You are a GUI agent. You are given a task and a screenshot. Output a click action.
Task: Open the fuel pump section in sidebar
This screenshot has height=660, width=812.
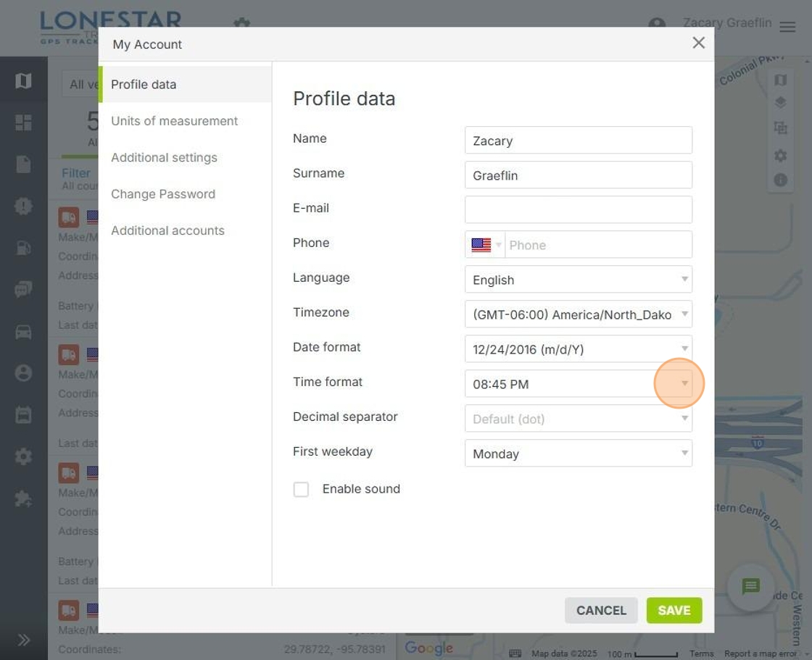tap(23, 248)
